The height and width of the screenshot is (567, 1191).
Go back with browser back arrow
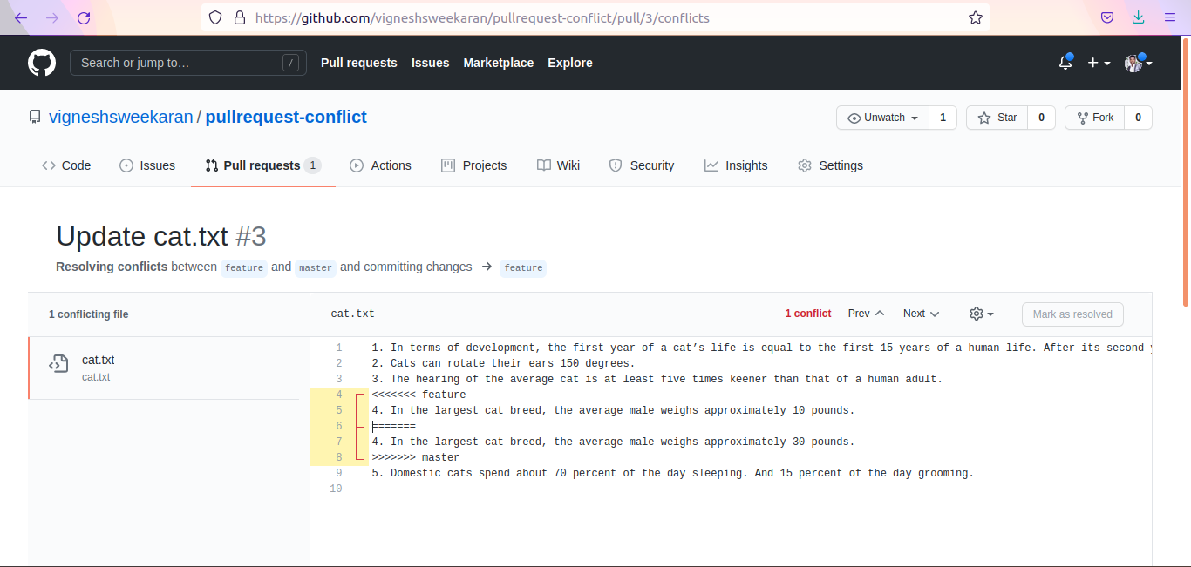(21, 17)
